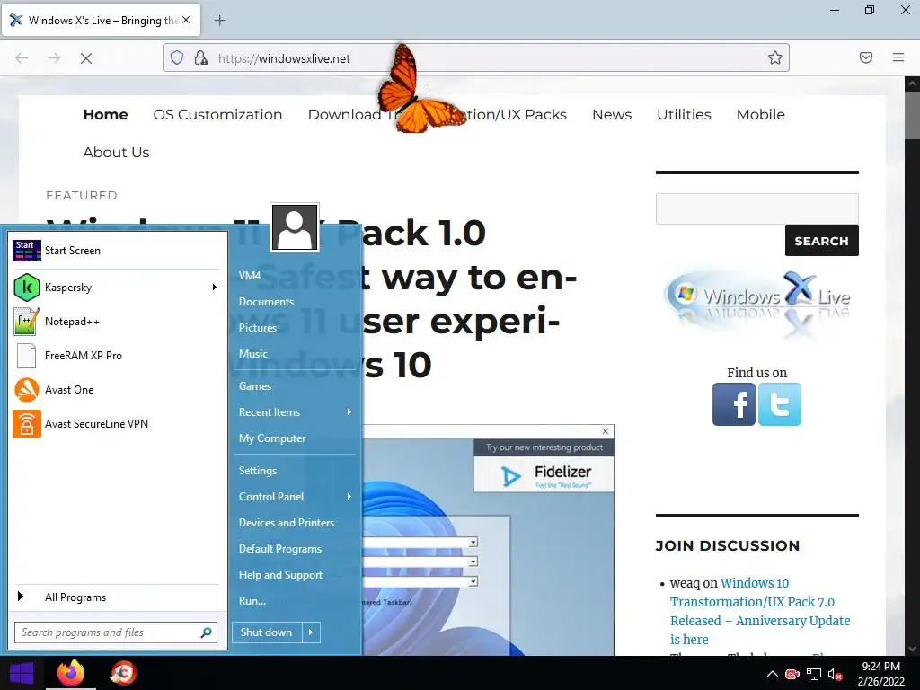The width and height of the screenshot is (920, 690).
Task: Open Pictures from the start menu
Action: [258, 328]
